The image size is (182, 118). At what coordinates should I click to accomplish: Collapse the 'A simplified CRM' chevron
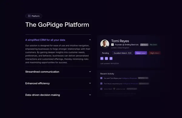pyautogui.click(x=90, y=40)
